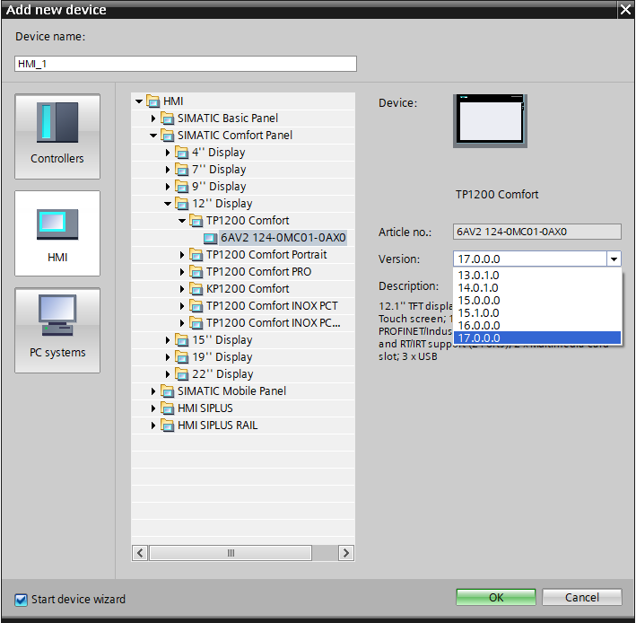Screen dimensions: 636x623
Task: Click the SIMATIC Mobile Panel folder icon
Action: tap(167, 390)
